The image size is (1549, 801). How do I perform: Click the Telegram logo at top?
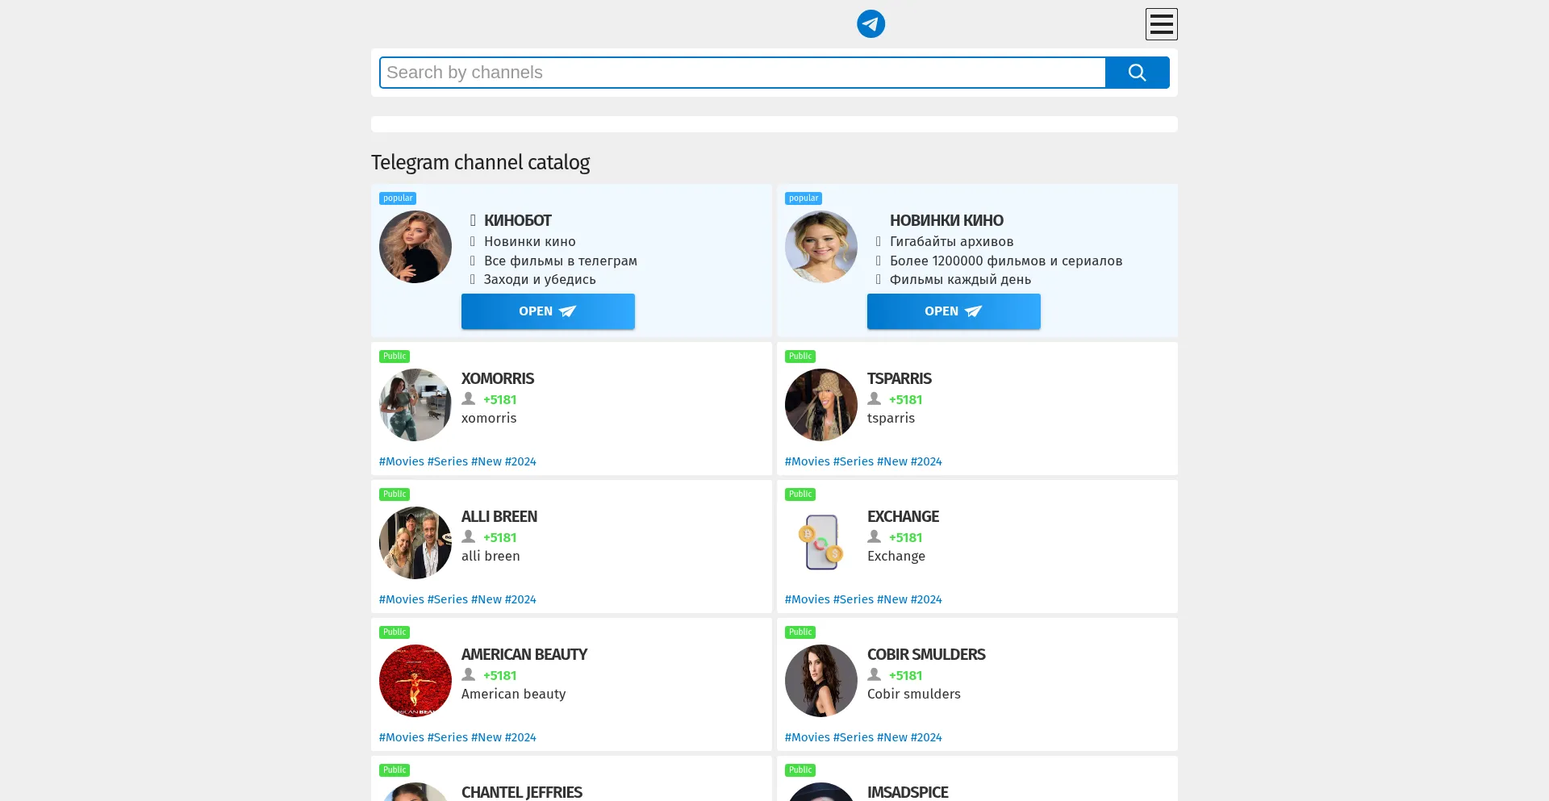point(871,24)
